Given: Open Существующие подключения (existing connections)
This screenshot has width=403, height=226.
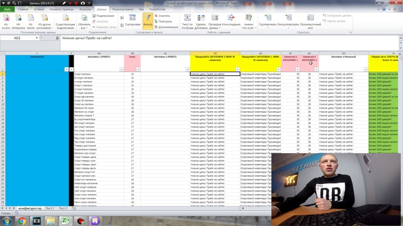Looking at the screenshot, I should [x=65, y=21].
